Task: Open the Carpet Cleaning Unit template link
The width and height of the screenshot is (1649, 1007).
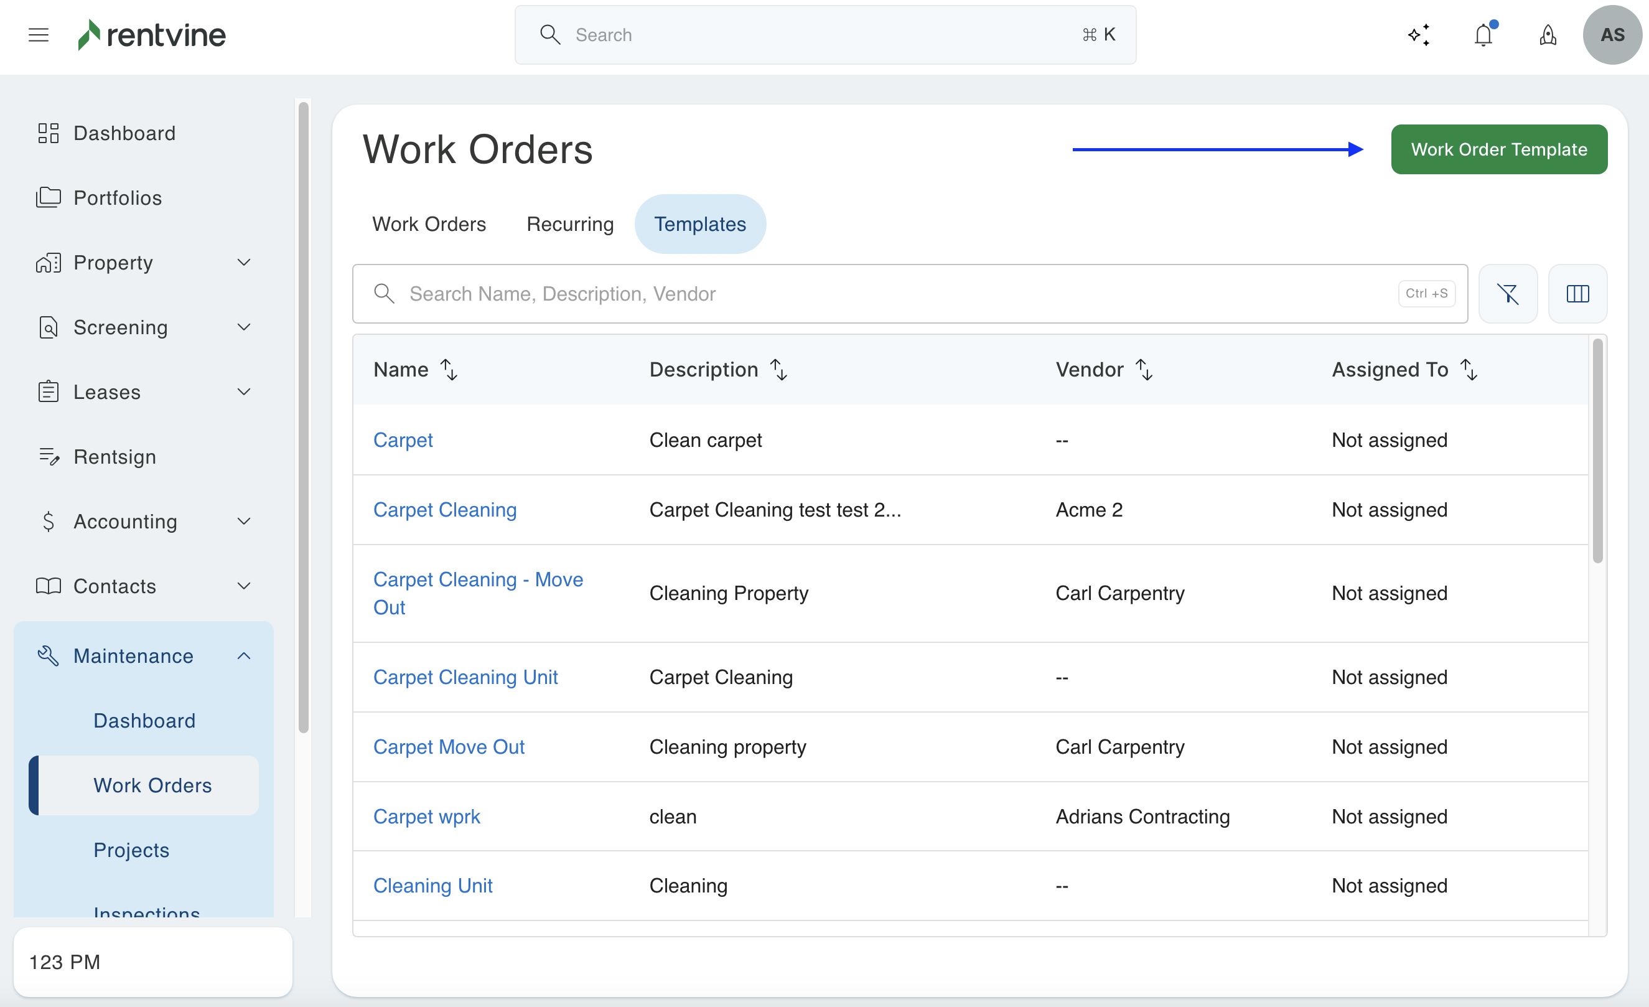Action: tap(465, 677)
